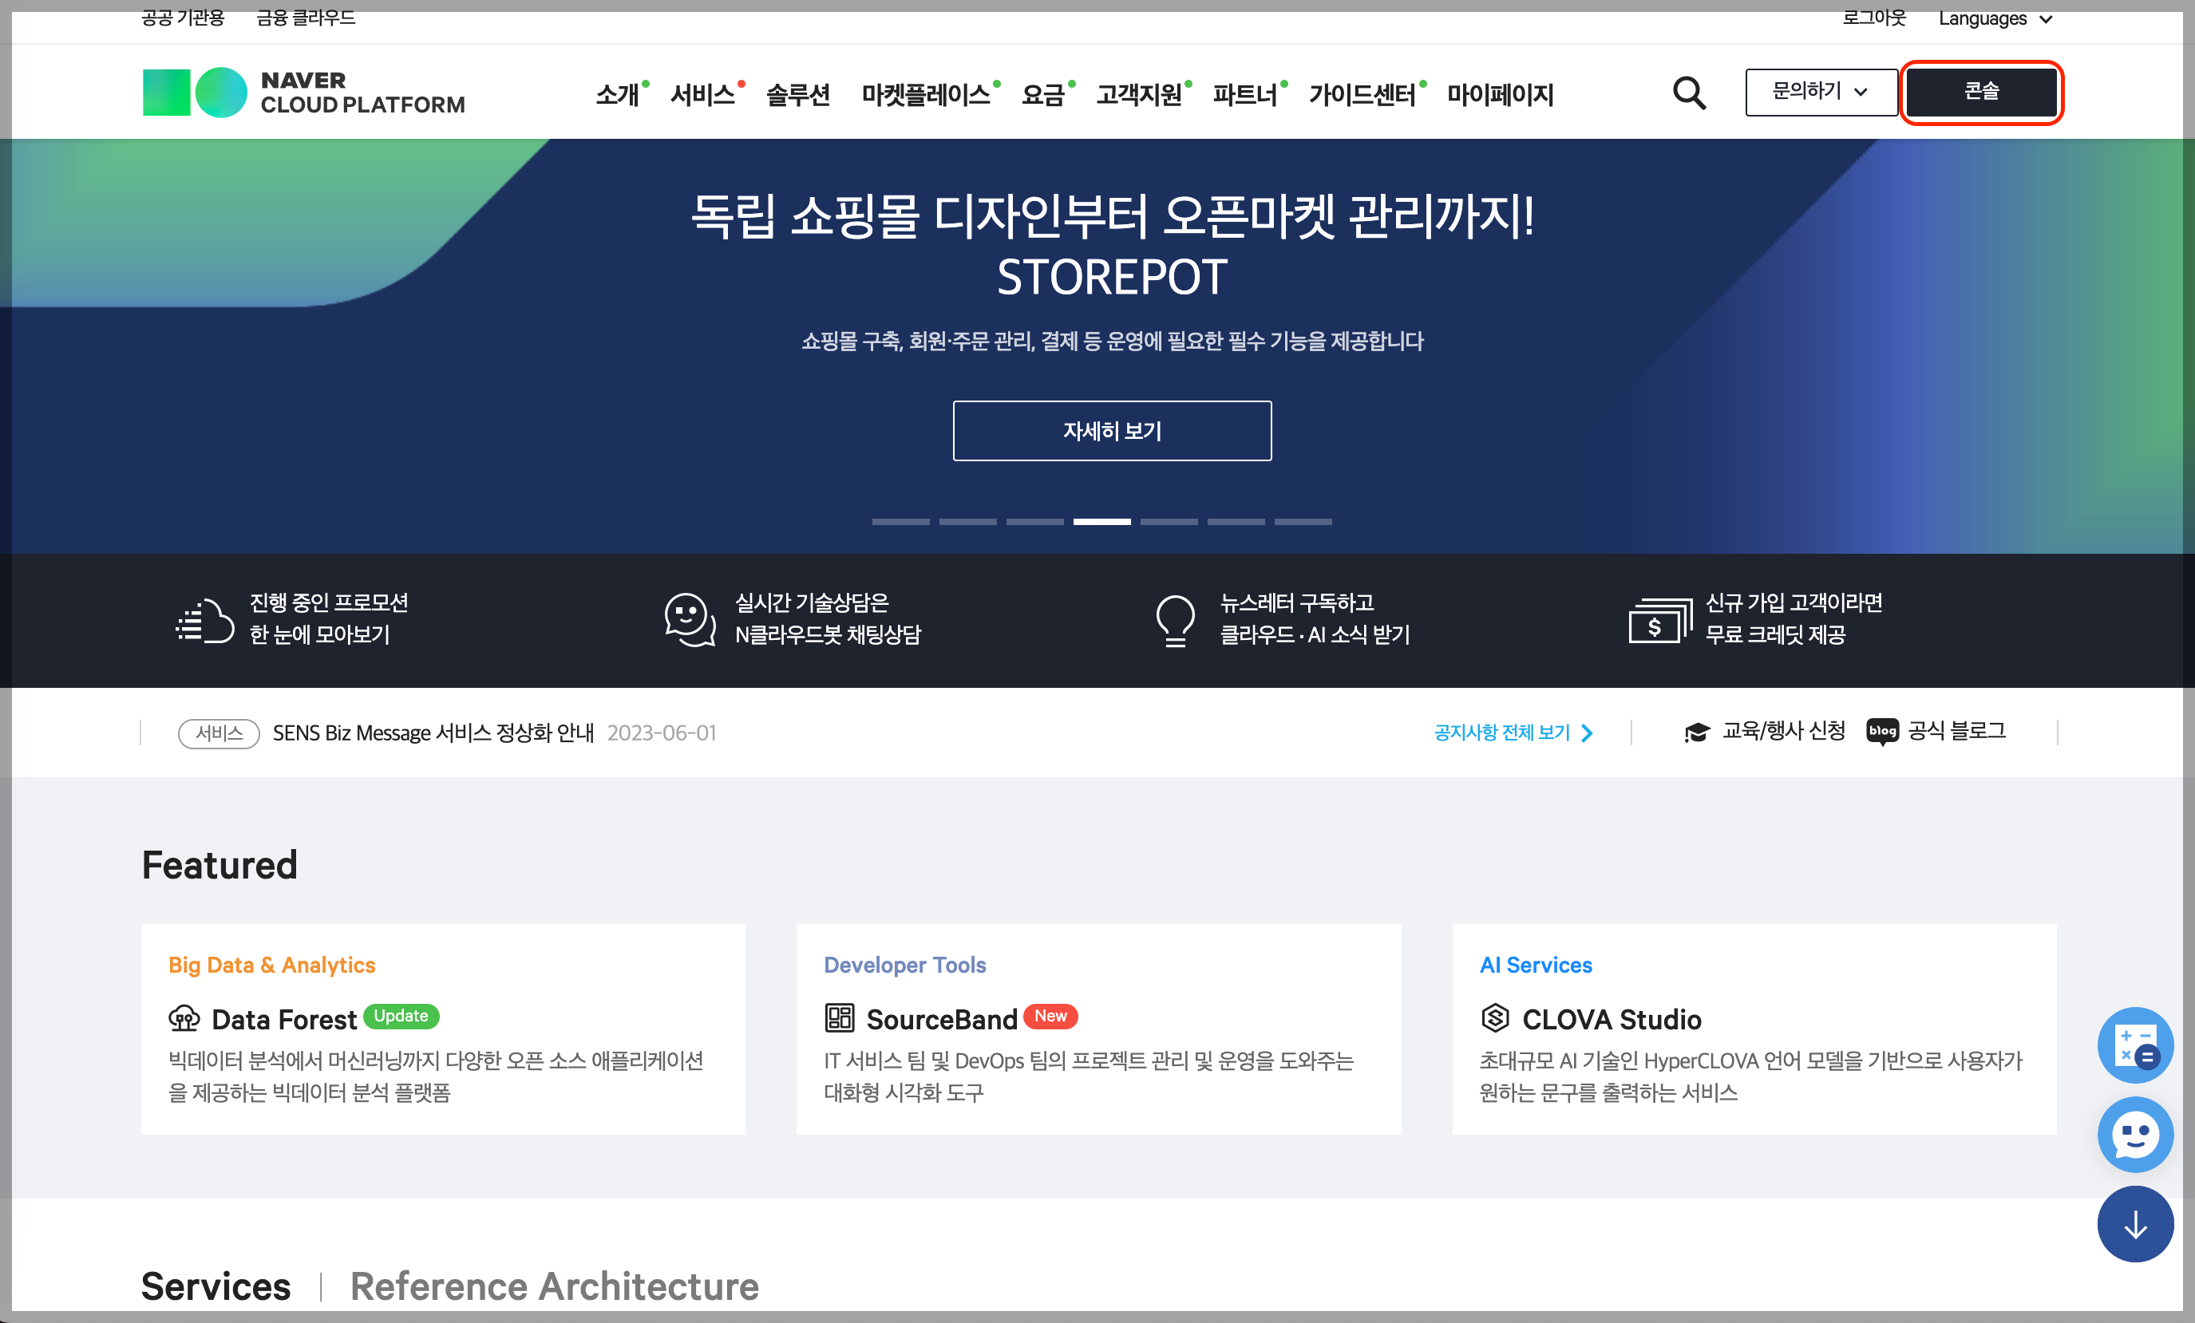2195x1323 pixels.
Task: Click the 자세히 보기 banner button
Action: coord(1112,431)
